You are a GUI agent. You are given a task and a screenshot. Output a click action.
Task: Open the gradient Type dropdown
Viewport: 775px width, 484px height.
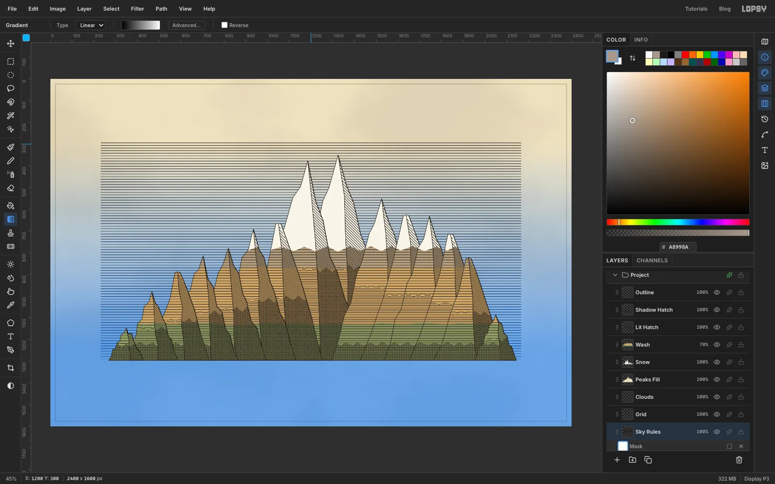pyautogui.click(x=91, y=25)
